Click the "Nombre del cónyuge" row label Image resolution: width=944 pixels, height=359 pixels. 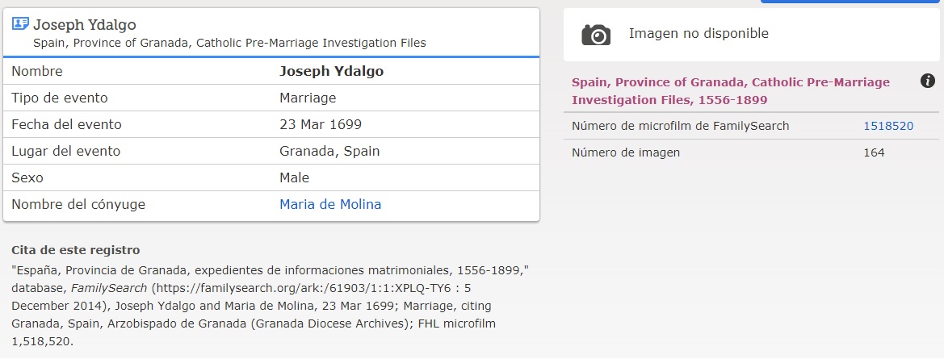point(78,204)
